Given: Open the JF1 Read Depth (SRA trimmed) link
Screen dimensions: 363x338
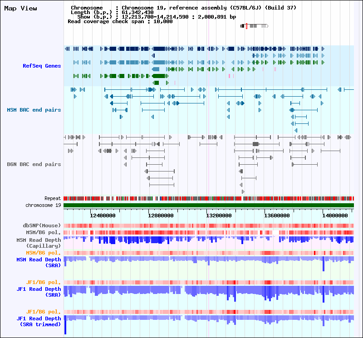Looking at the screenshot, I should tap(39, 321).
